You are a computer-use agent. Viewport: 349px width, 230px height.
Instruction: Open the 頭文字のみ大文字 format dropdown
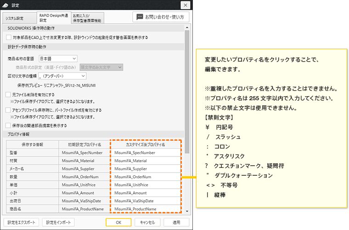coord(101,67)
